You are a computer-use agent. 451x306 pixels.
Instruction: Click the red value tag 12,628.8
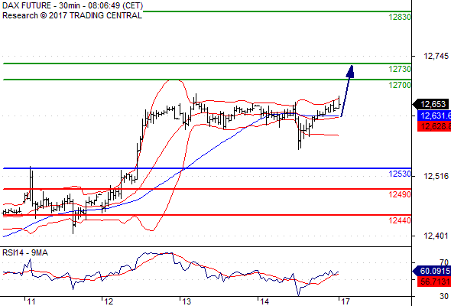point(434,126)
